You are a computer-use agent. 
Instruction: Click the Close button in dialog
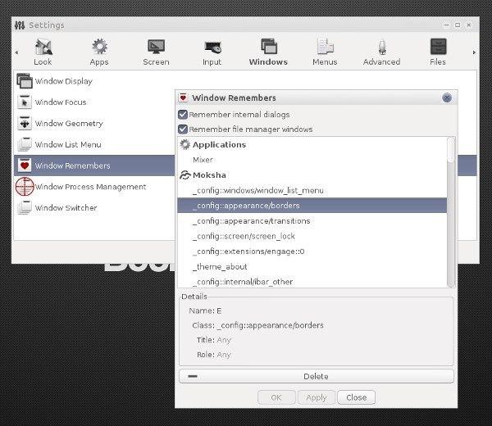tap(356, 397)
